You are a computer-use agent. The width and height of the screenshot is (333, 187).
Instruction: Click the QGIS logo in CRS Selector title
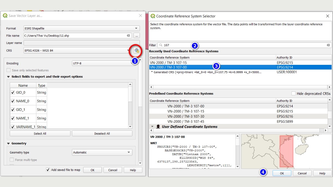pyautogui.click(x=152, y=16)
